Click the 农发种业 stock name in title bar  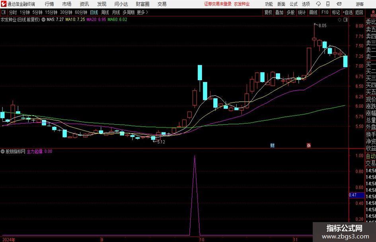point(242,4)
